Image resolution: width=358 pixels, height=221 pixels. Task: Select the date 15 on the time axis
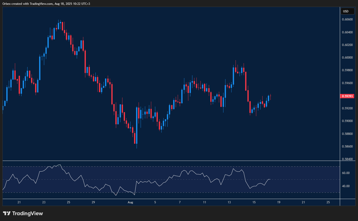click(254, 202)
